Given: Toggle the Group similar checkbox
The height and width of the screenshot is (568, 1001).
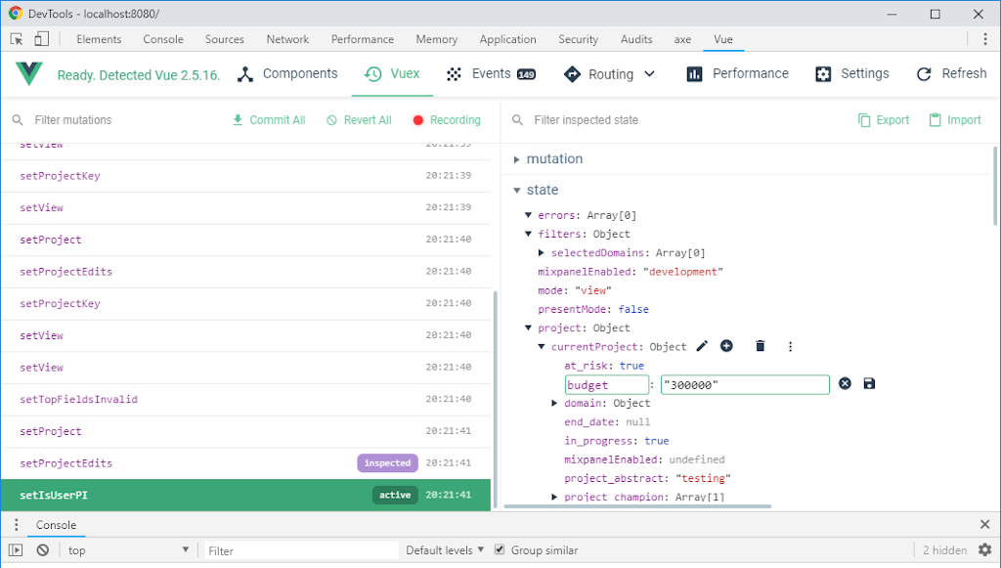Looking at the screenshot, I should pyautogui.click(x=500, y=550).
